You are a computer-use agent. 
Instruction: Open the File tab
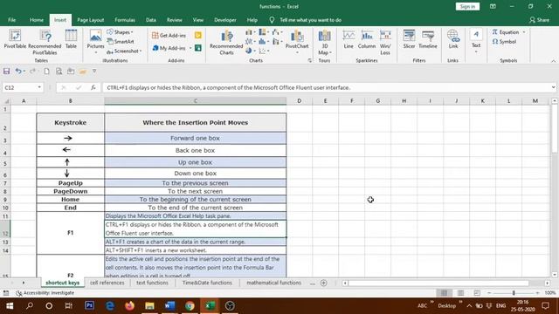pyautogui.click(x=11, y=20)
